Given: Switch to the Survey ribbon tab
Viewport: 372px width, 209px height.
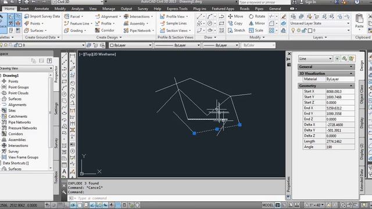Looking at the screenshot, I should click(143, 9).
